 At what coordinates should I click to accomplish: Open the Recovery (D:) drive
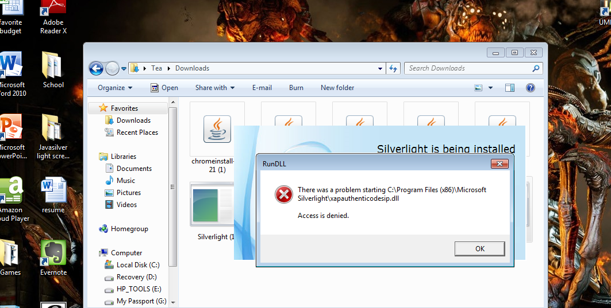[x=136, y=277]
